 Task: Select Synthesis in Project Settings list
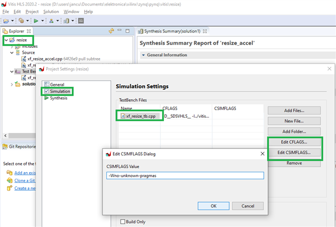coord(59,98)
